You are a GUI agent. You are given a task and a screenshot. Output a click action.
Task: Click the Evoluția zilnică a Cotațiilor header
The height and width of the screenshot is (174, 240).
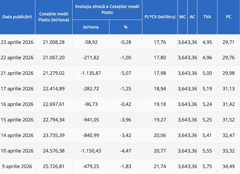pos(107,9)
